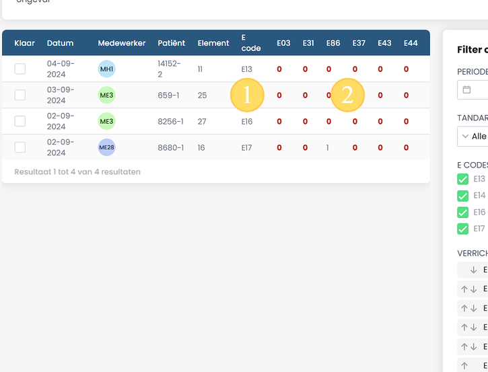This screenshot has height=372, width=488.
Task: Uncheck the E13 code filter checkbox
Action: pos(463,179)
